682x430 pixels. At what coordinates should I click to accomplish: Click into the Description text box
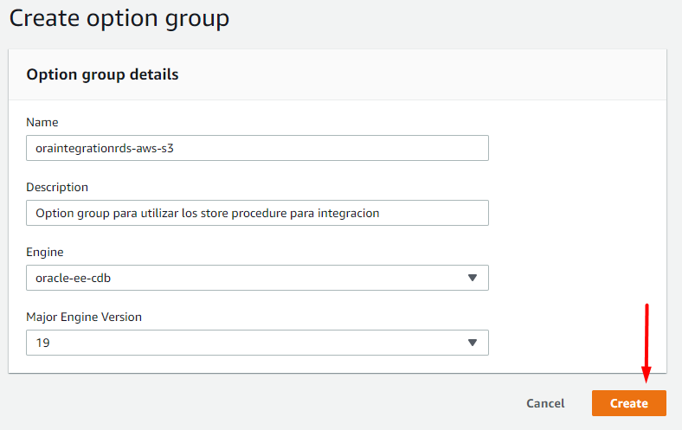click(x=257, y=213)
